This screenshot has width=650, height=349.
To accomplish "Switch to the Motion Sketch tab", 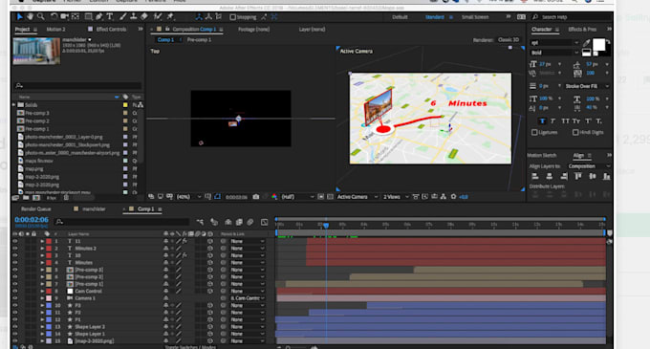I will pos(541,155).
